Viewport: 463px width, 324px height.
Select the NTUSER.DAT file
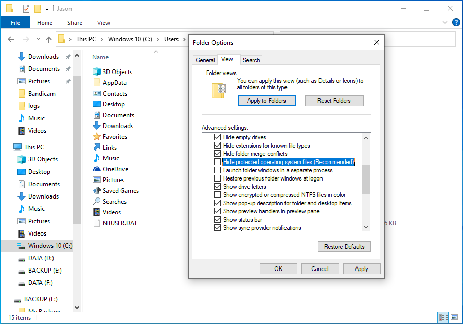coord(119,223)
